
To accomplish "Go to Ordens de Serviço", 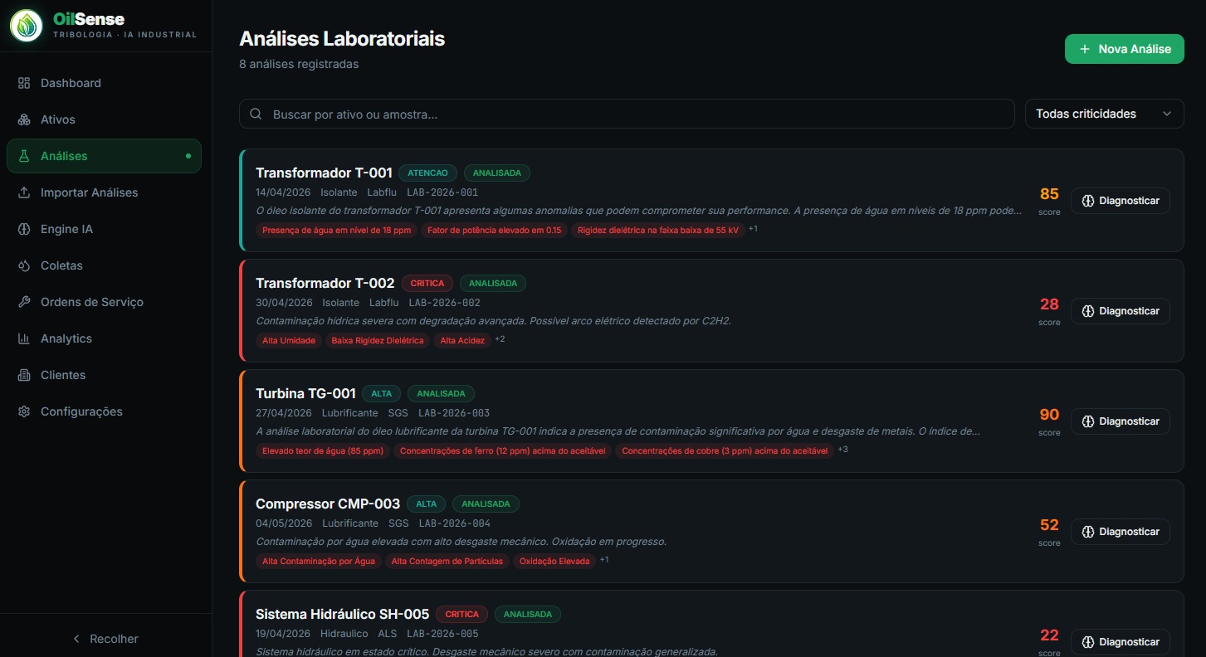I will pyautogui.click(x=104, y=302).
